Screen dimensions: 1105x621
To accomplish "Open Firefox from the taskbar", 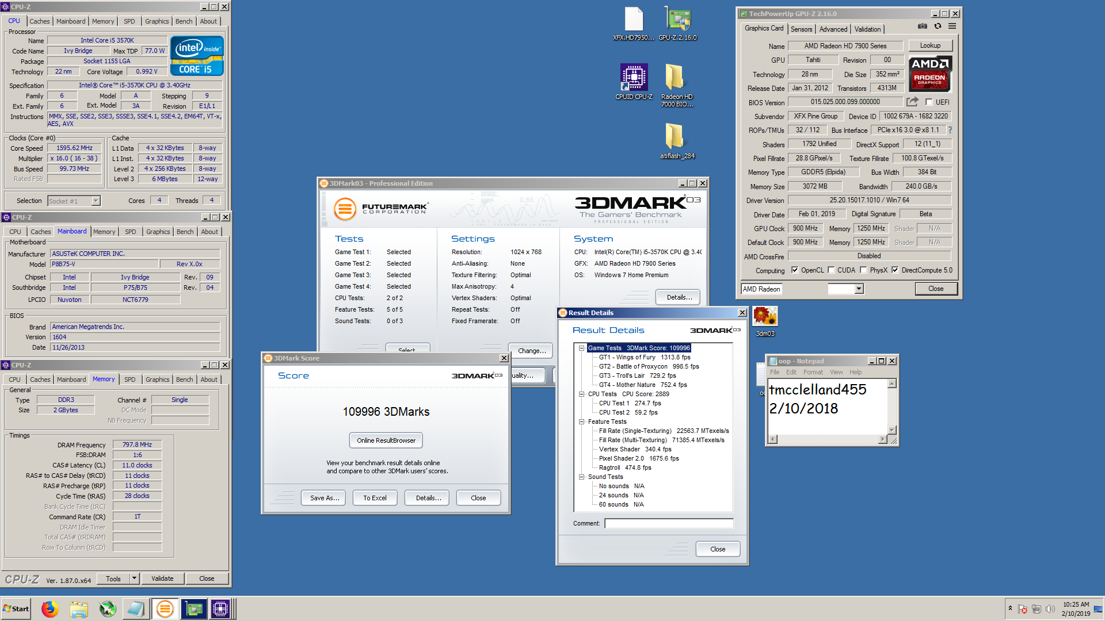I will [50, 609].
